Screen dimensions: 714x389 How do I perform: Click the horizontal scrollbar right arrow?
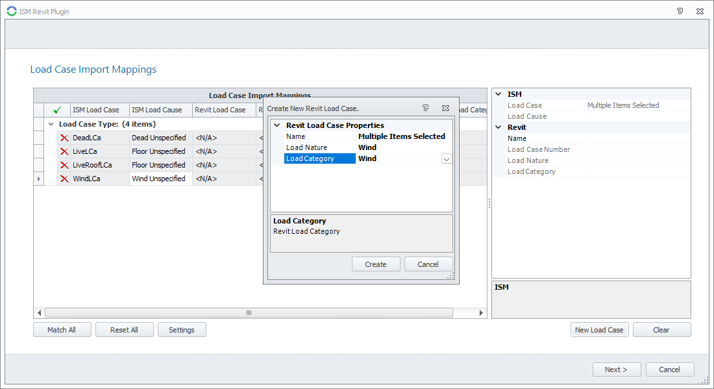(481, 312)
